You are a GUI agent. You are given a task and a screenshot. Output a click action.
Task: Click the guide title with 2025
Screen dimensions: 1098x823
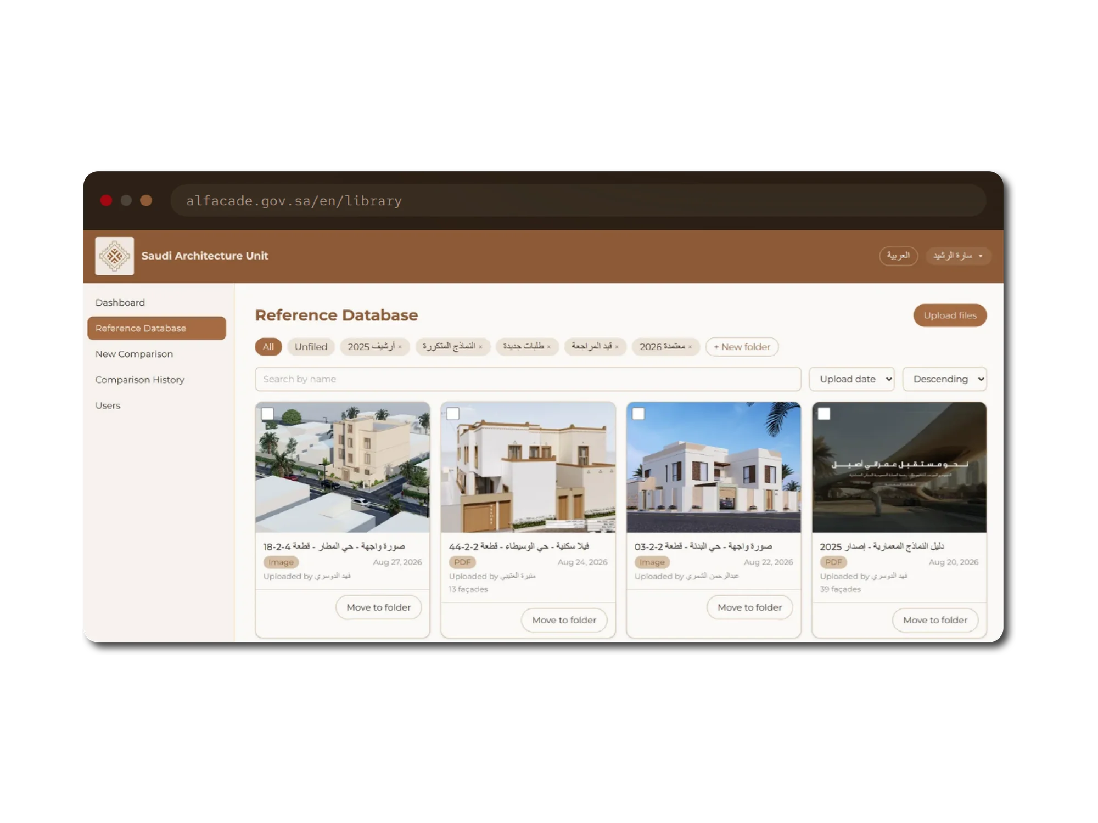pos(882,546)
